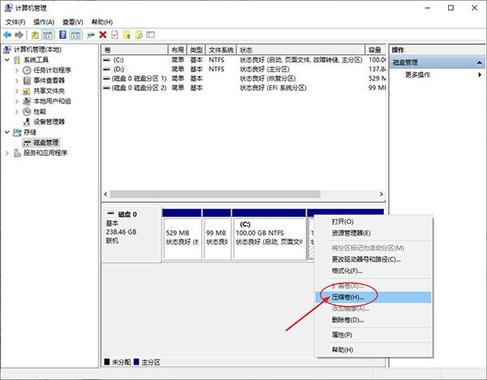Select 设备管理器 in the tree
The width and height of the screenshot is (487, 380).
pyautogui.click(x=49, y=122)
